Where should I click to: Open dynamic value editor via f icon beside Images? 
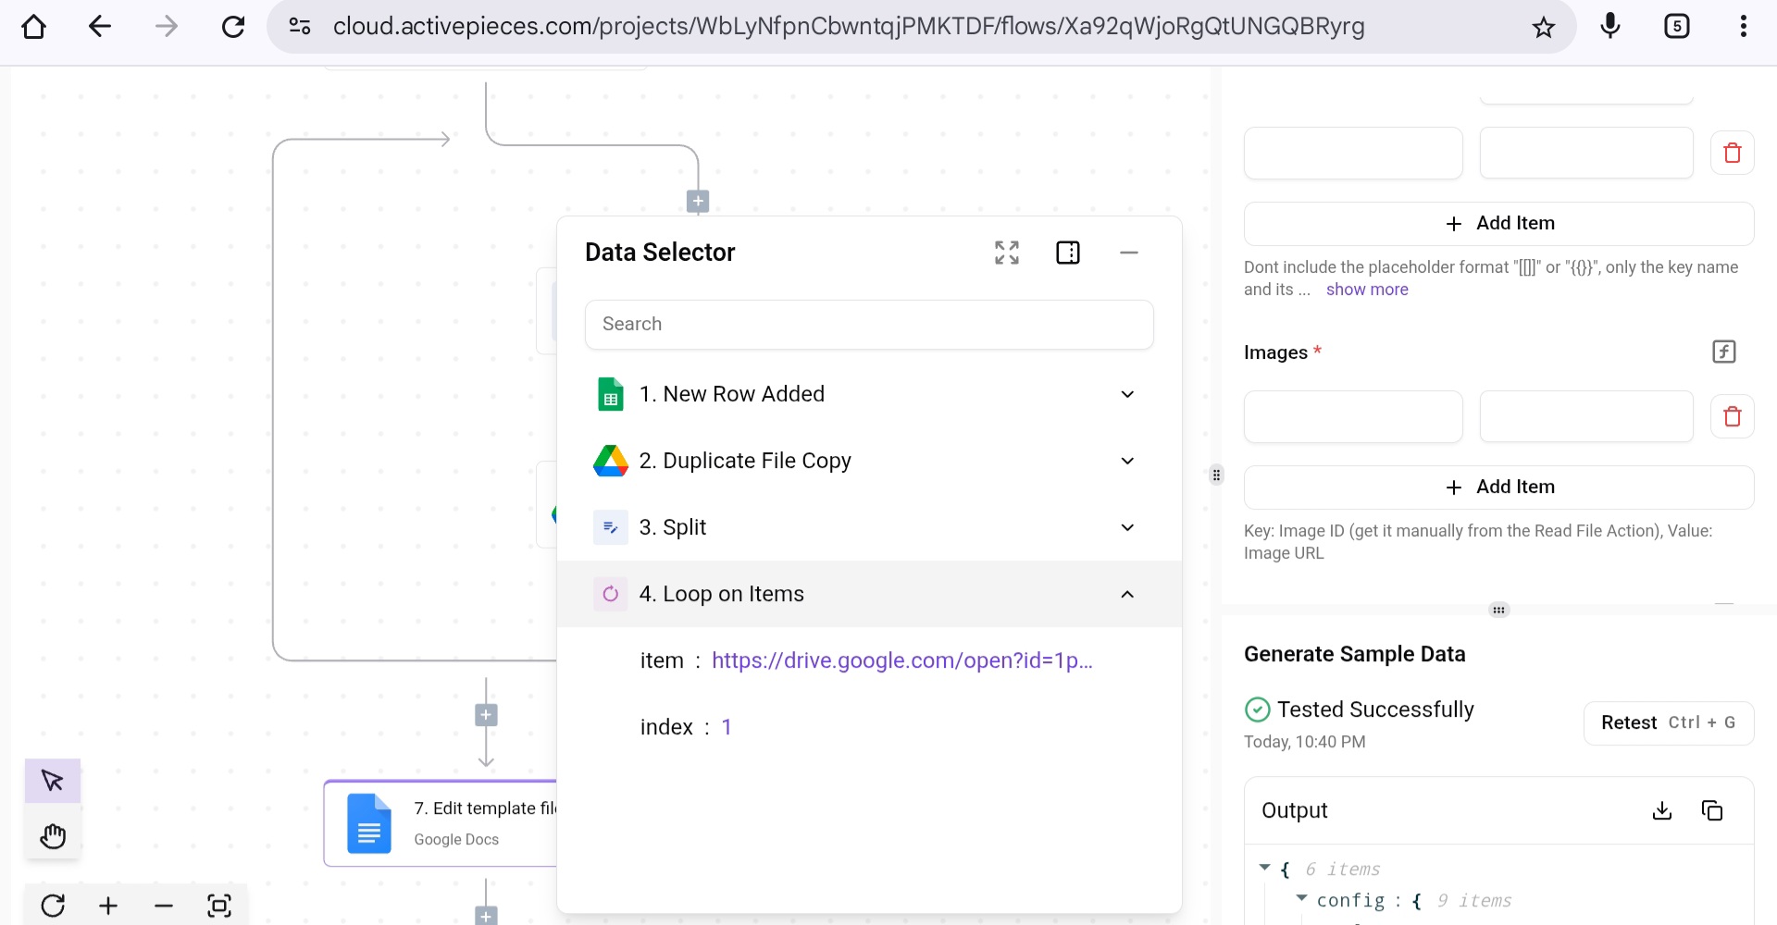(x=1724, y=351)
